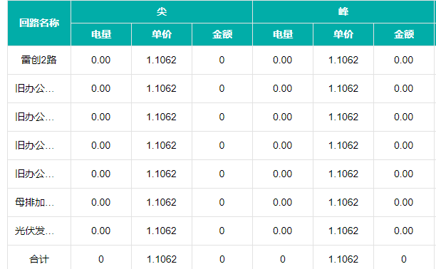Click first 旧办公… row name

(34, 88)
